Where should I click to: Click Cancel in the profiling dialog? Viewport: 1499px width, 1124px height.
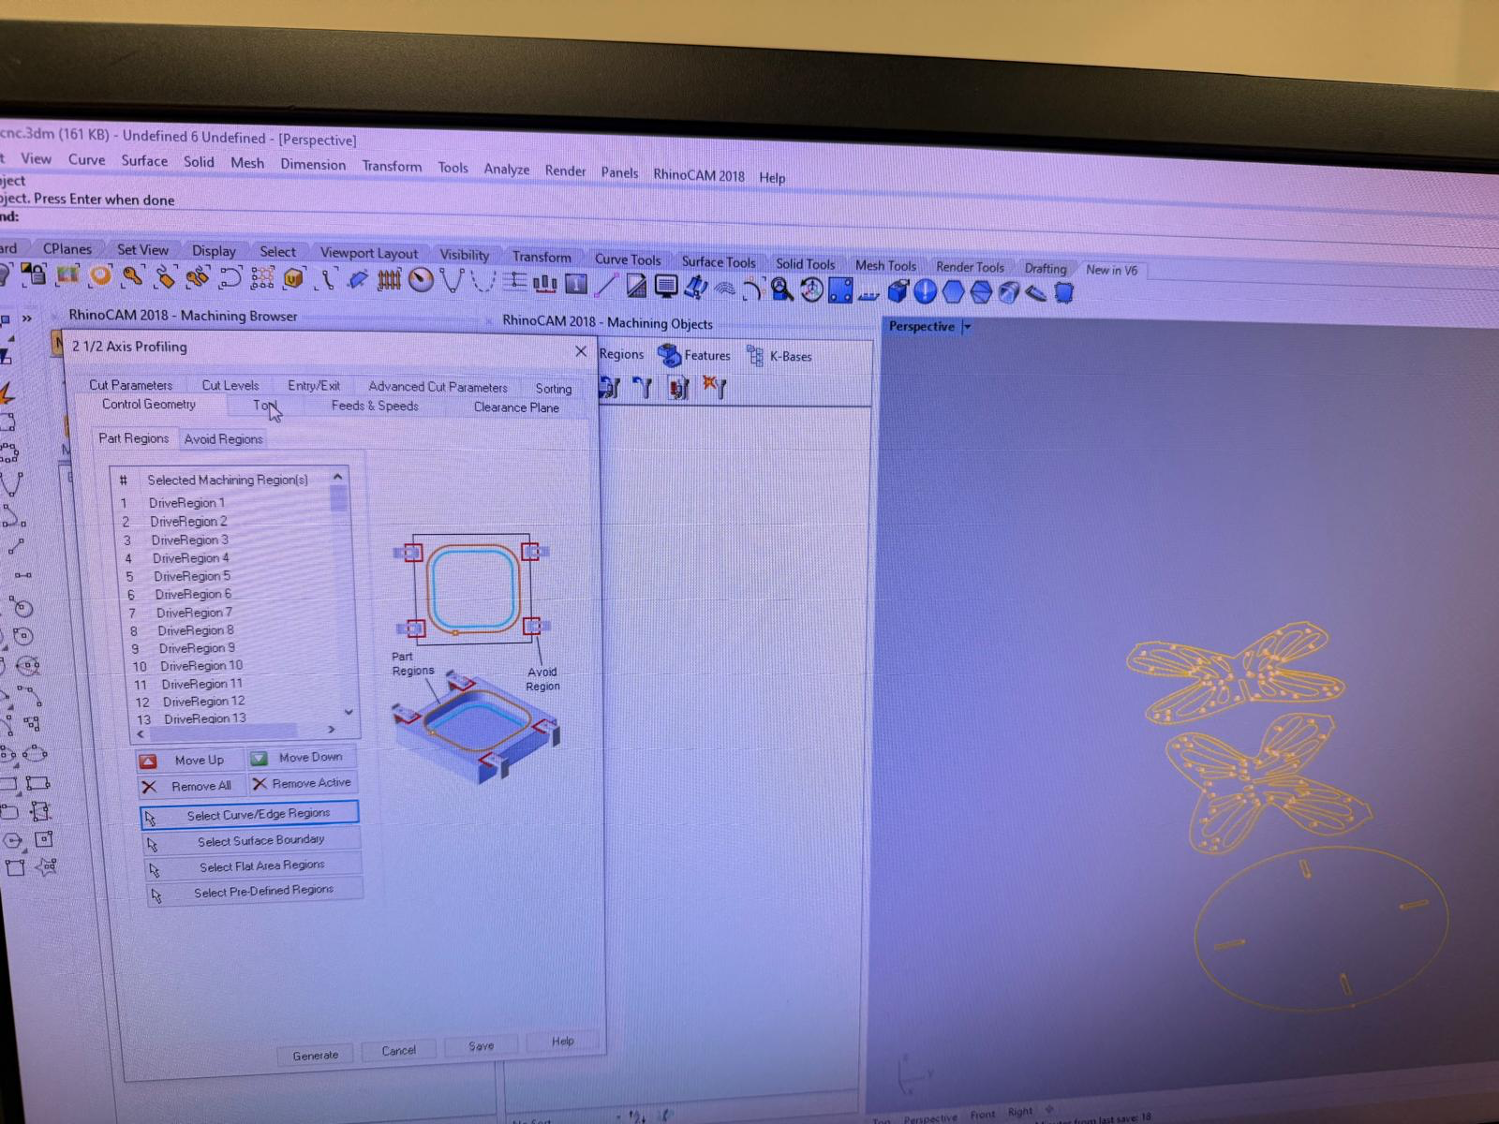point(398,1051)
